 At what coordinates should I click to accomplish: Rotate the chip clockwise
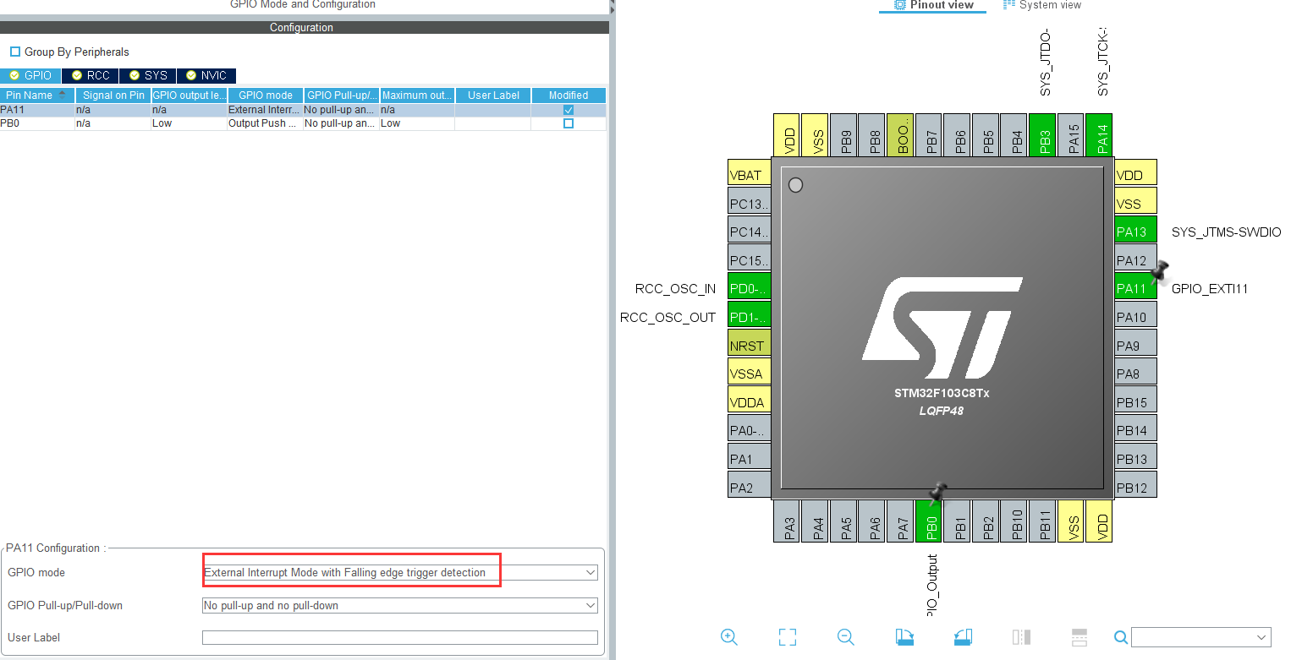(904, 637)
